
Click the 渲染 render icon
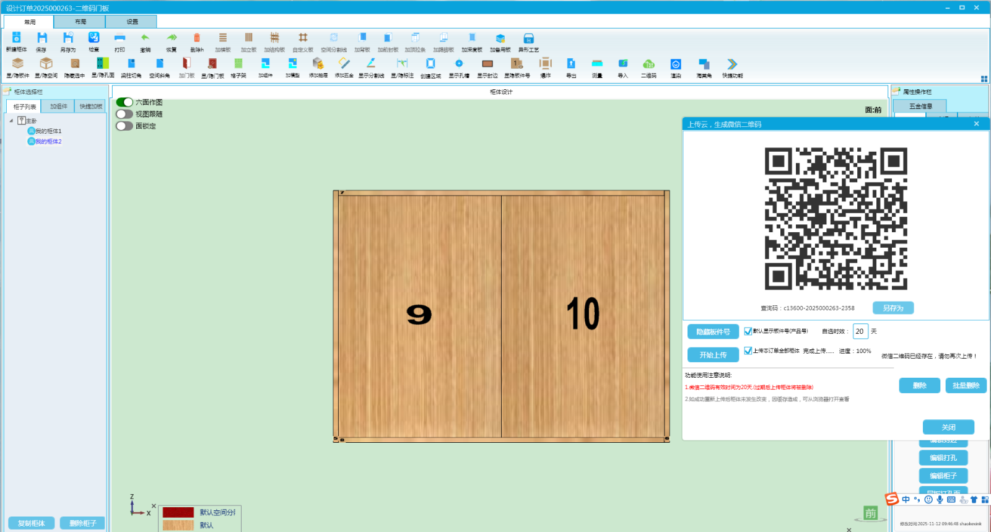click(x=676, y=64)
